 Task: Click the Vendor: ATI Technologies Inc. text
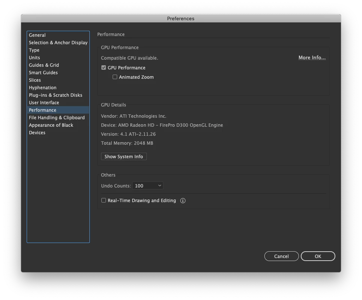point(133,116)
